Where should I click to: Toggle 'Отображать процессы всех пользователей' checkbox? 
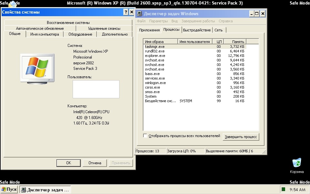click(145, 136)
